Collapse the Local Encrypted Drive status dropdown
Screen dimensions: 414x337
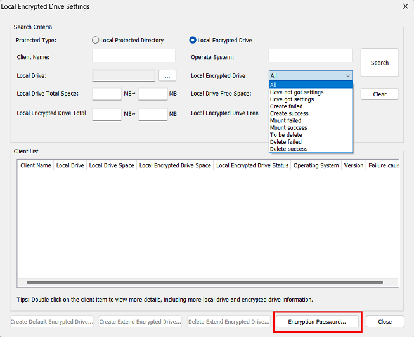(x=347, y=76)
